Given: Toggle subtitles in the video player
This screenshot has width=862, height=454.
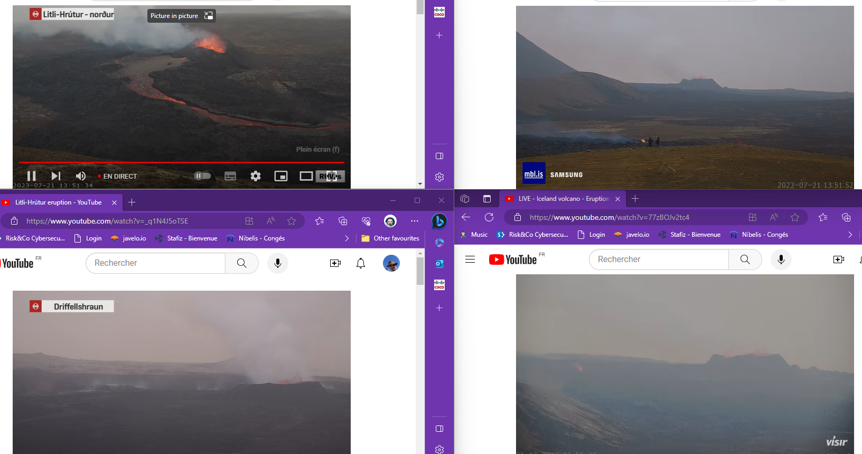Looking at the screenshot, I should [x=230, y=176].
